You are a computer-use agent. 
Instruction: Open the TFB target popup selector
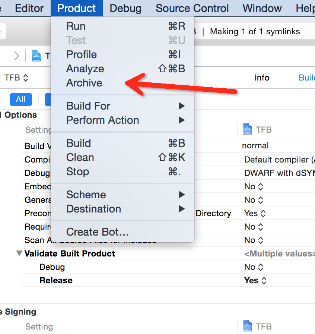point(16,78)
